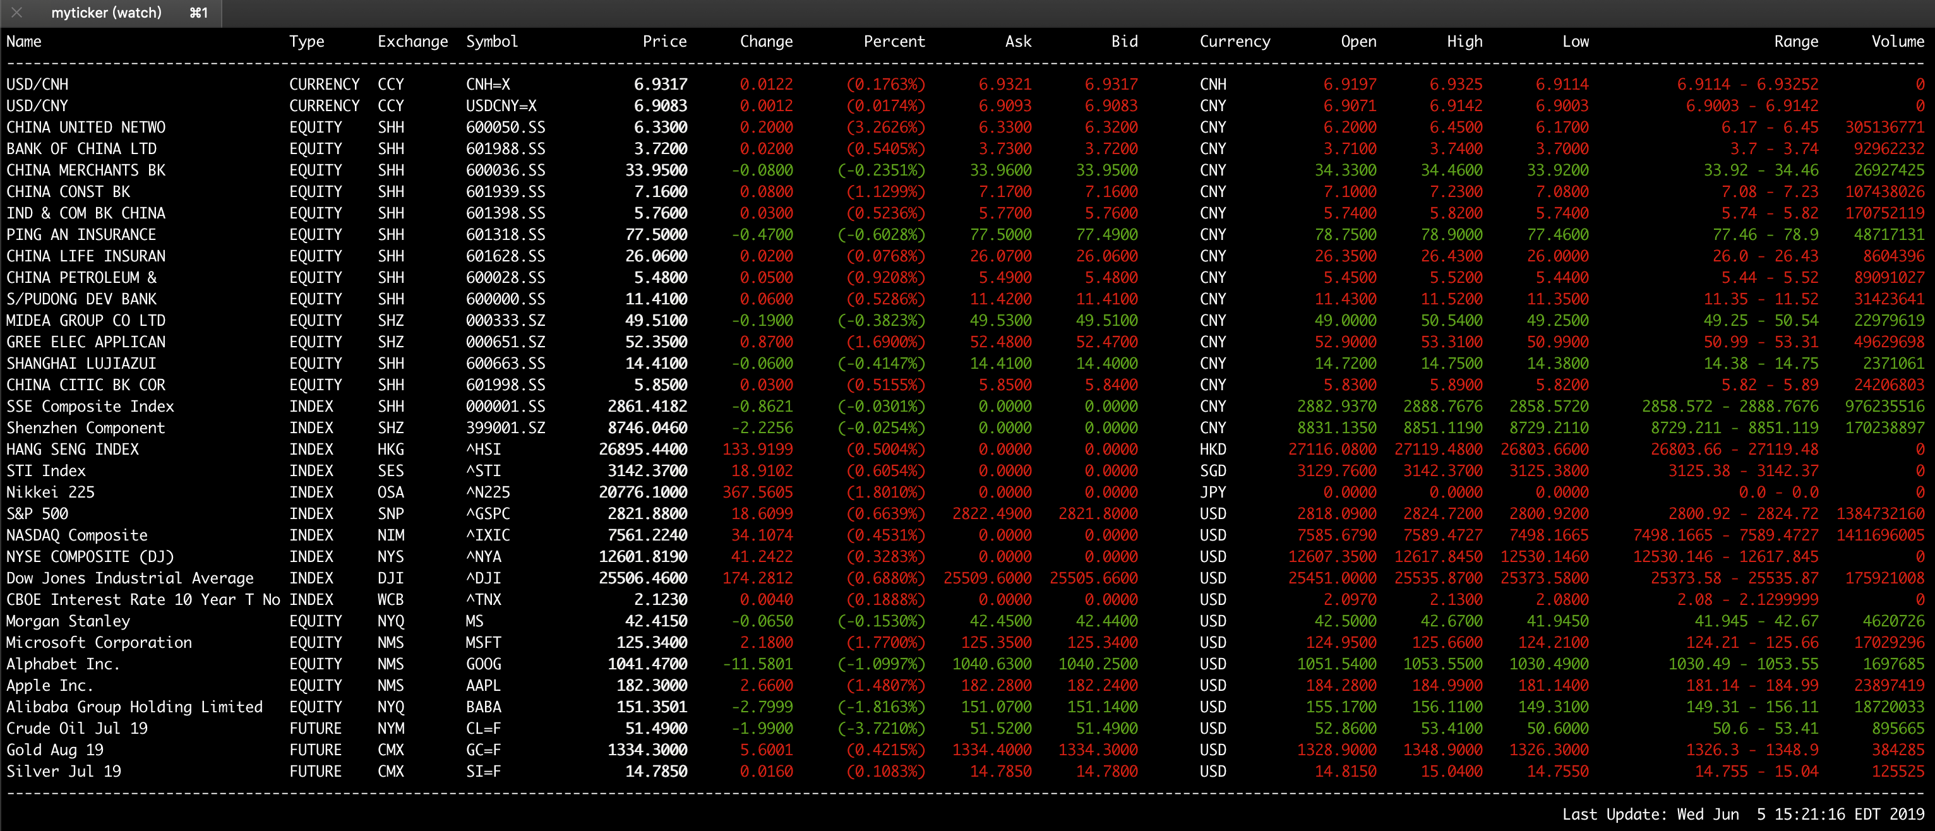
Task: Click the Last Update timestamp text
Action: (1743, 815)
